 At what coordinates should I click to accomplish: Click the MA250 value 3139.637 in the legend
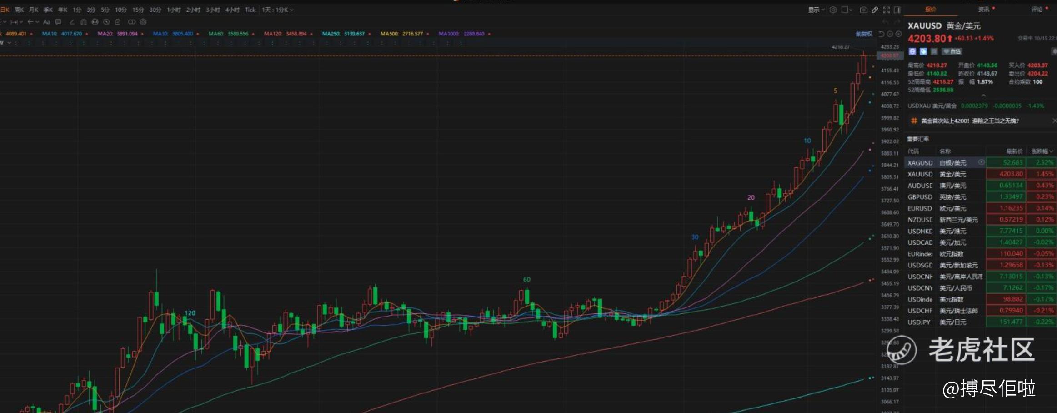(x=354, y=34)
